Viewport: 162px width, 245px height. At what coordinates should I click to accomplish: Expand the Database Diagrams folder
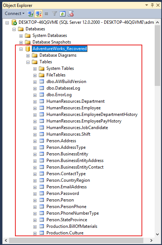coord(28,56)
